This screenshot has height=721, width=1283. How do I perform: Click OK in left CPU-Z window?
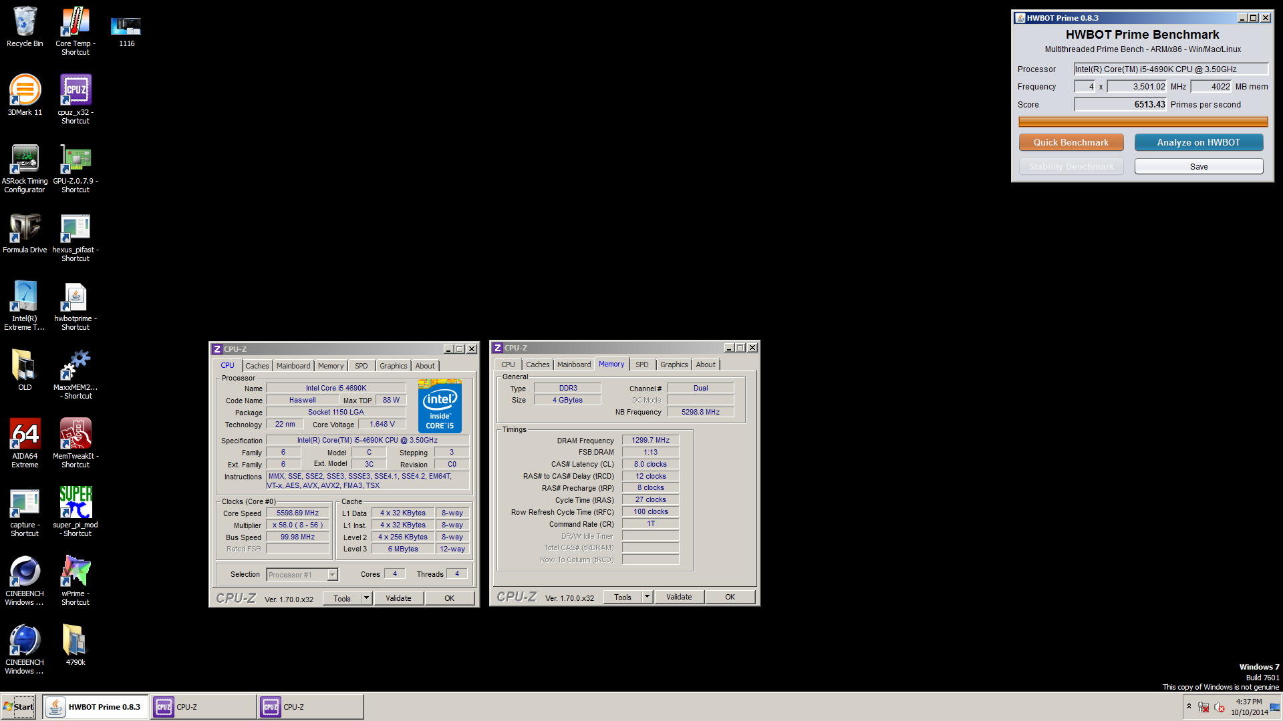(x=449, y=598)
